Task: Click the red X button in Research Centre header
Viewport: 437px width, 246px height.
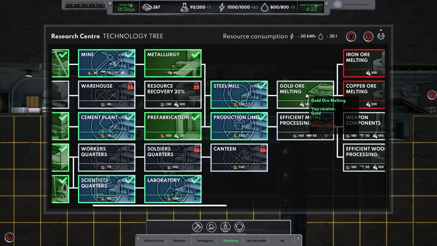Action: (x=368, y=37)
